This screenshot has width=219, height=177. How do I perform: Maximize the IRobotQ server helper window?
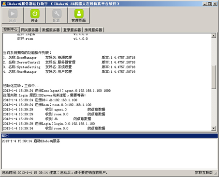click(210, 3)
